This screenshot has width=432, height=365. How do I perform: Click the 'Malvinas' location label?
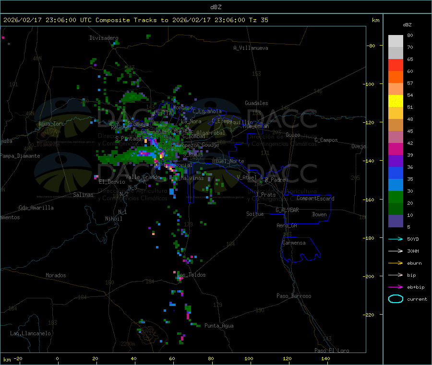pyautogui.click(x=192, y=178)
